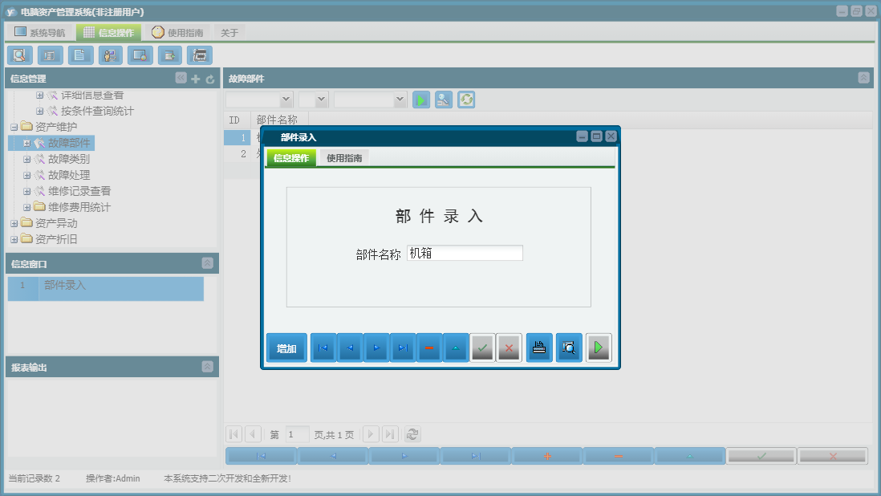Image resolution: width=881 pixels, height=496 pixels.
Task: Open the user management toolbar icon
Action: tap(110, 55)
